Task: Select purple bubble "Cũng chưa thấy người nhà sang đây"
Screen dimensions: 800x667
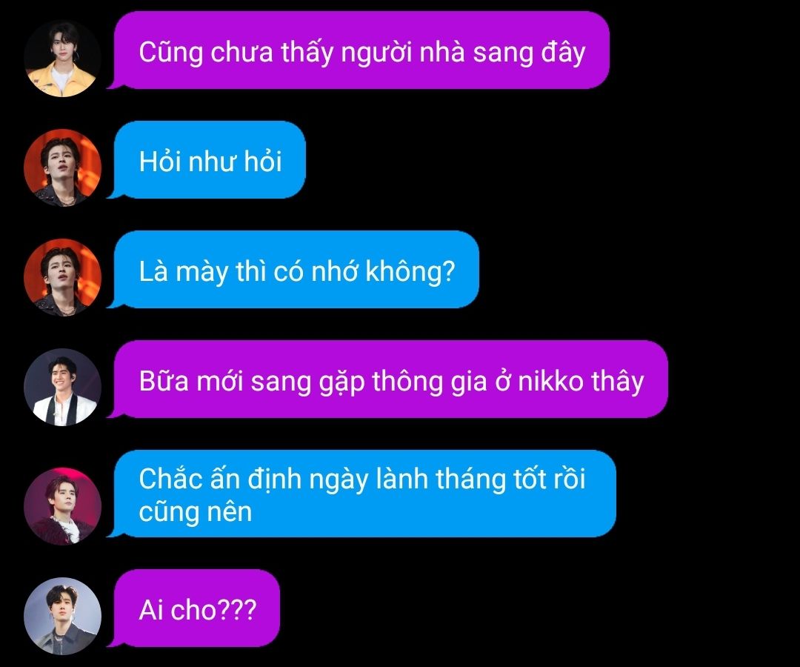Action: [361, 50]
